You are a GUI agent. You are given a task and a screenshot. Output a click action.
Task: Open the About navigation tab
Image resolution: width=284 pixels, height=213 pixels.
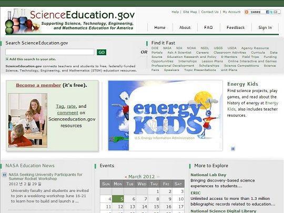(185, 27)
